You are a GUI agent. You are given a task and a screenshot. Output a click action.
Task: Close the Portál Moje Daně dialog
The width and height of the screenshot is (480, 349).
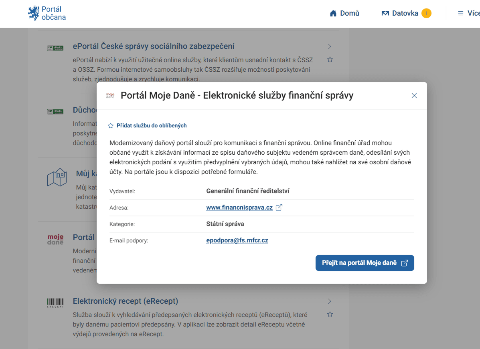point(414,95)
